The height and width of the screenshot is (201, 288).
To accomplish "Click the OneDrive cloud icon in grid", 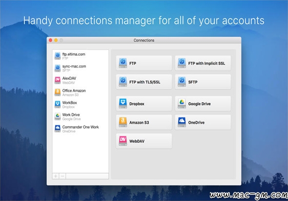I will coord(182,122).
